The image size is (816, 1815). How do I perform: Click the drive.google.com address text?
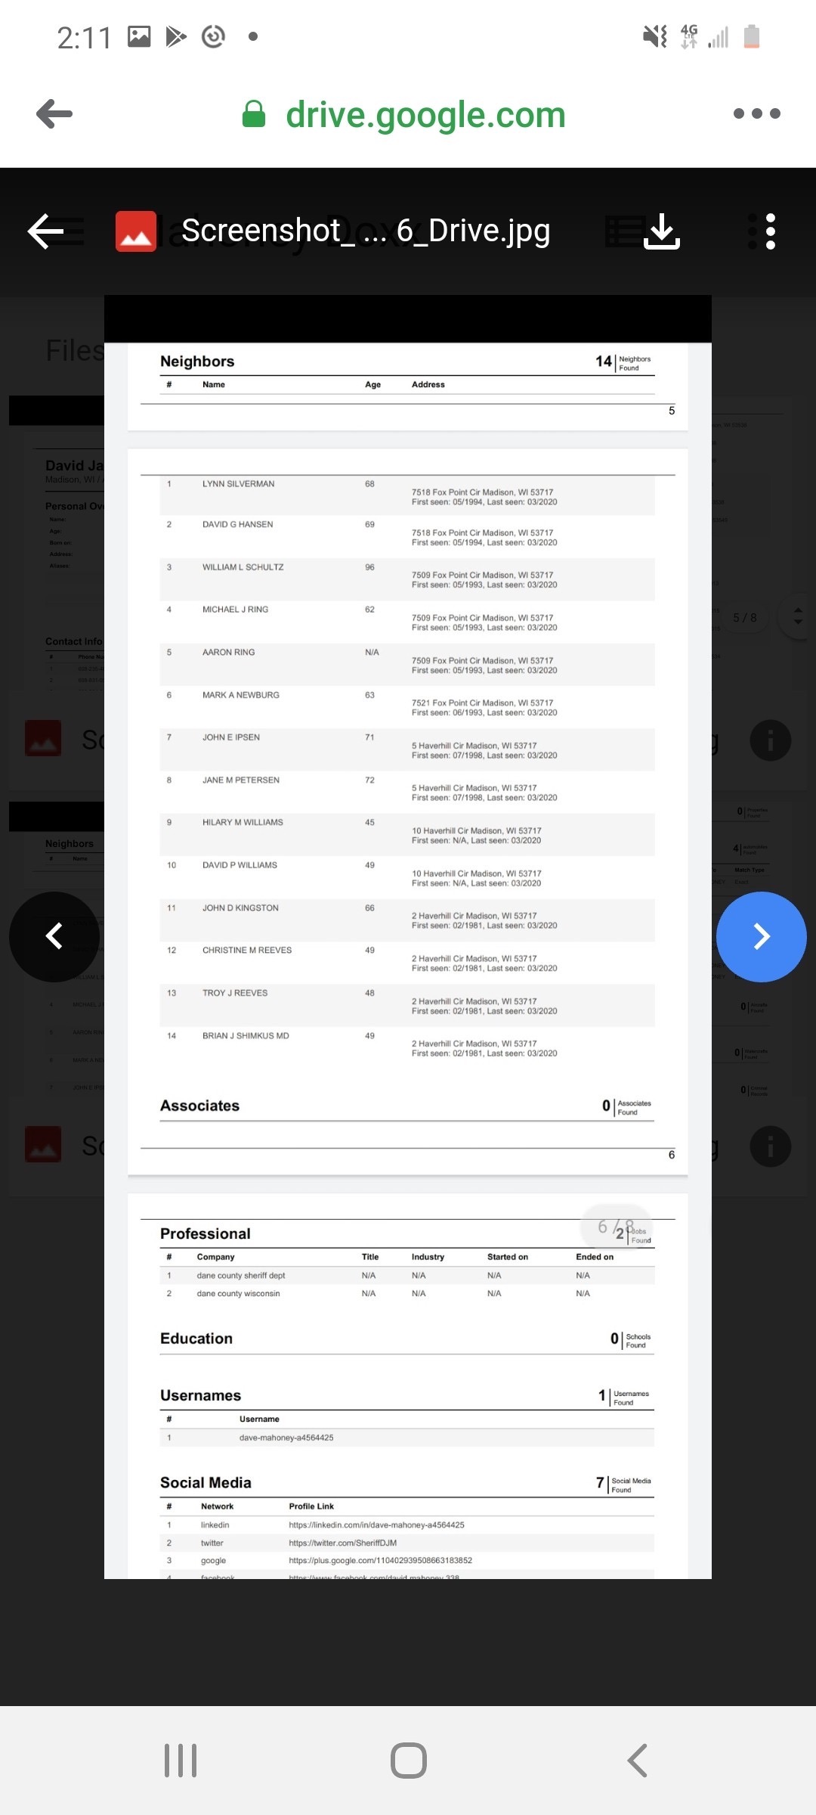pos(425,115)
